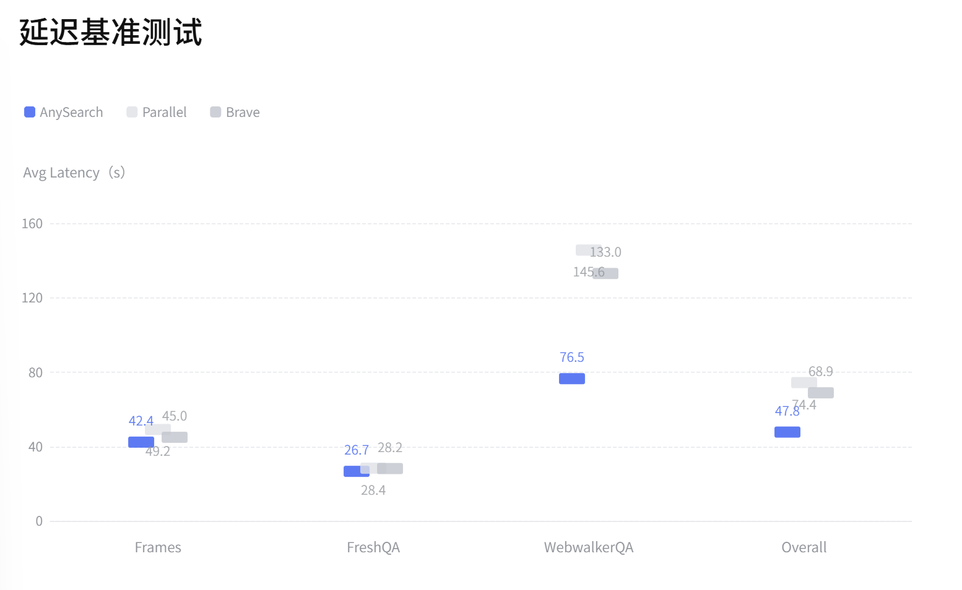Toggle the Brave legend series
The width and height of the screenshot is (962, 590).
pos(235,112)
